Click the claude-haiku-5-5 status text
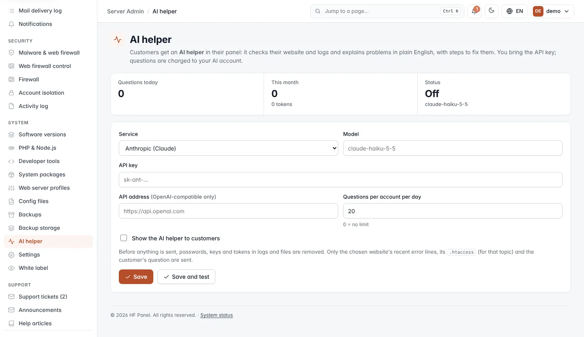Screen dimensions: 584x337 pos(446,104)
